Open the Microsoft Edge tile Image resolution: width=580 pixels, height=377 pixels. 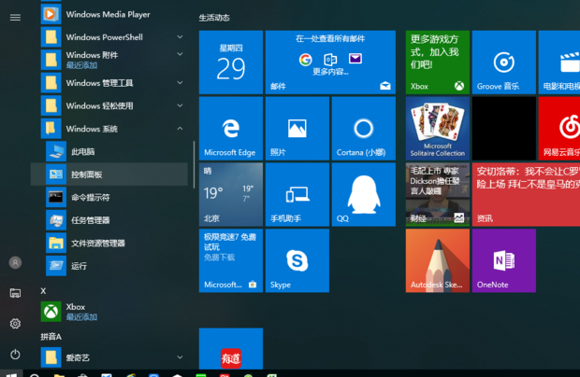pyautogui.click(x=230, y=129)
